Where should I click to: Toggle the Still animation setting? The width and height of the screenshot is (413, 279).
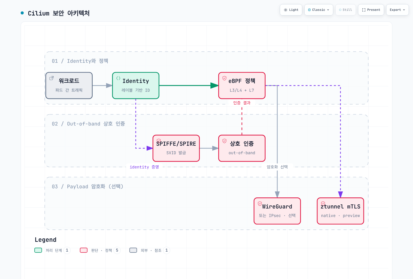(x=346, y=10)
